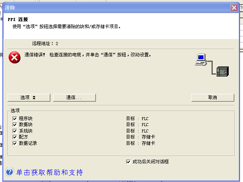The image size is (243, 182).
Task: Open the 通信... settings button
Action: coord(74,98)
